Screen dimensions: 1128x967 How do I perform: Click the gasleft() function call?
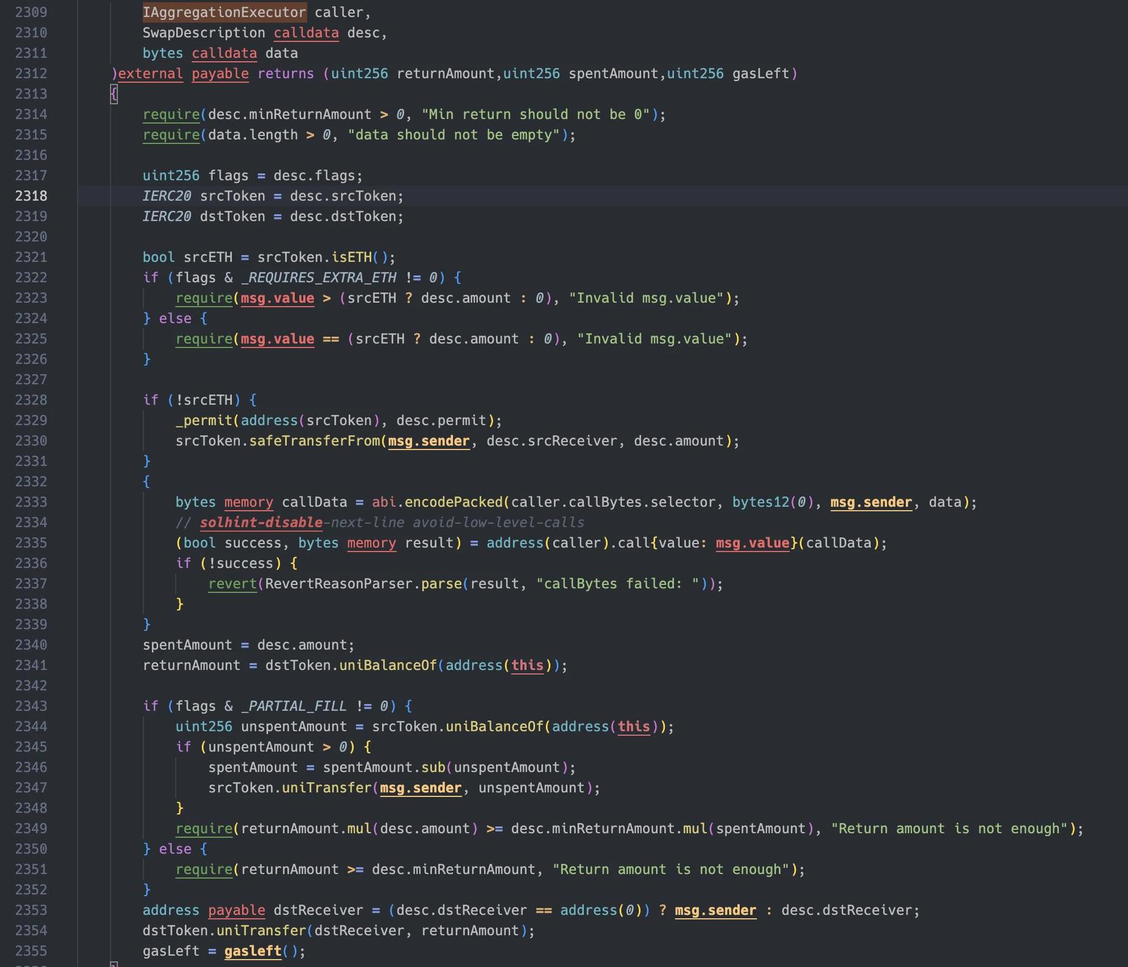(253, 951)
